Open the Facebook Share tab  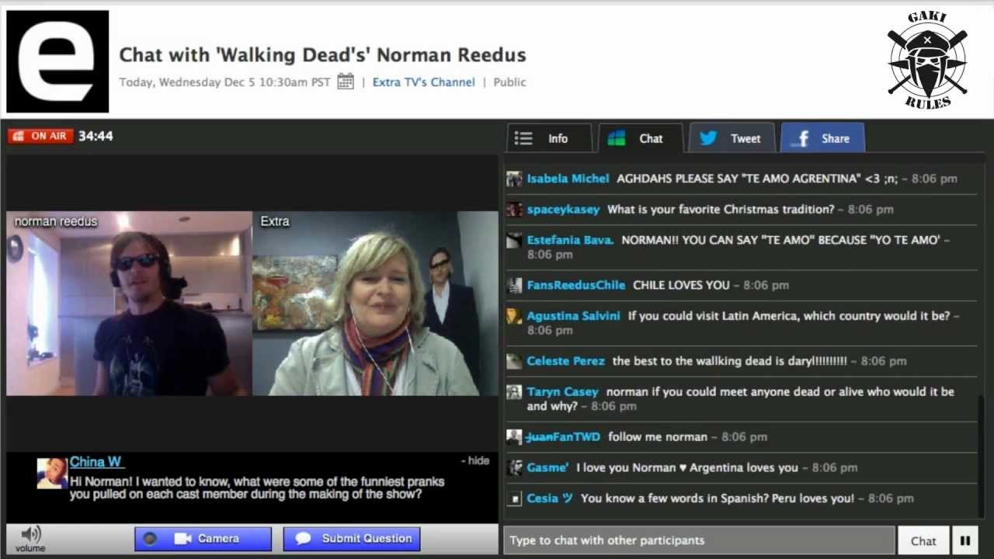pos(822,138)
